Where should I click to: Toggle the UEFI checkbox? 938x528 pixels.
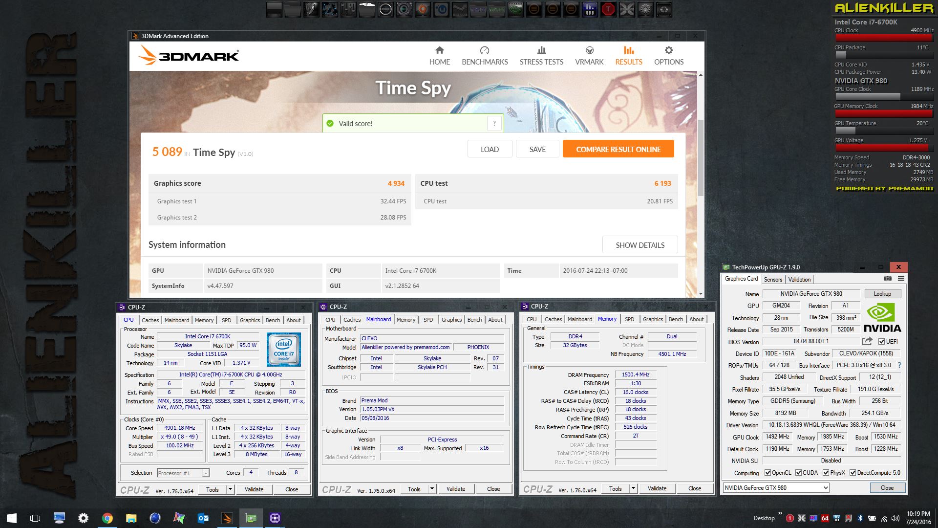click(881, 342)
